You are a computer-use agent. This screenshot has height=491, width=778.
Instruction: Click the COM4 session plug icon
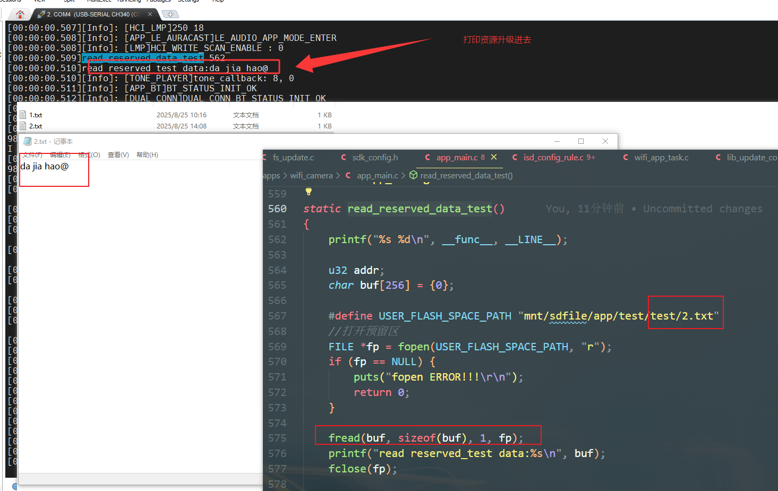click(x=41, y=14)
